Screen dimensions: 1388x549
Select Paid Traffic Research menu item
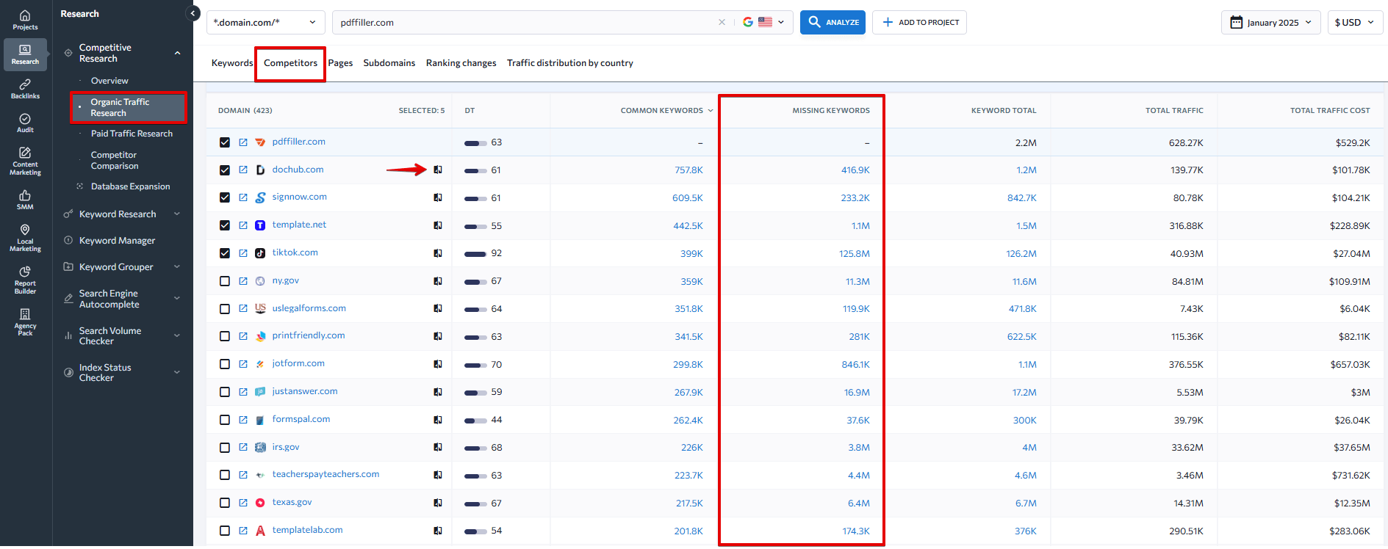(132, 134)
